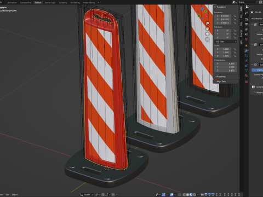
Task: Click the pan view hand icon
Action: click(x=207, y=28)
